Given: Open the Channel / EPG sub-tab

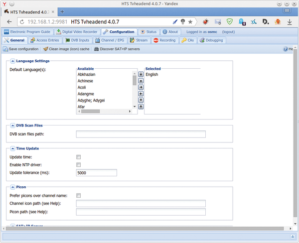Looking at the screenshot, I should tap(110, 40).
